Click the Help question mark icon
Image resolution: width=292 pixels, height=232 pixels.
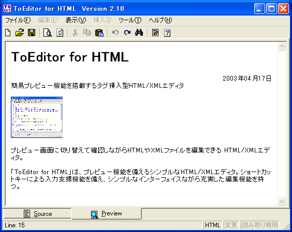pyautogui.click(x=167, y=33)
